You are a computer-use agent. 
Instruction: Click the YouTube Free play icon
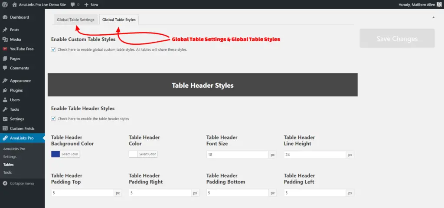[x=5, y=49]
